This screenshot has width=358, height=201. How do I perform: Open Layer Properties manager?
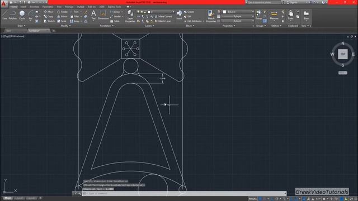130,16
